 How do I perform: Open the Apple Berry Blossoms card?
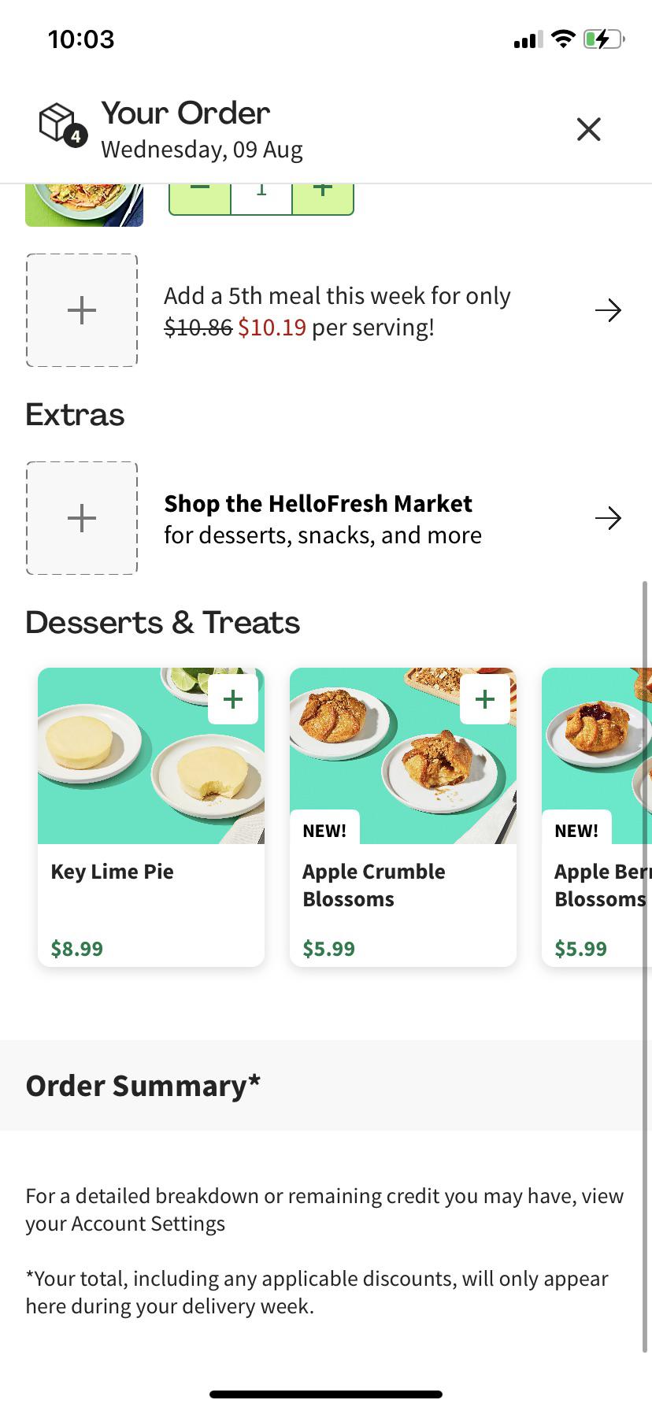tap(598, 819)
